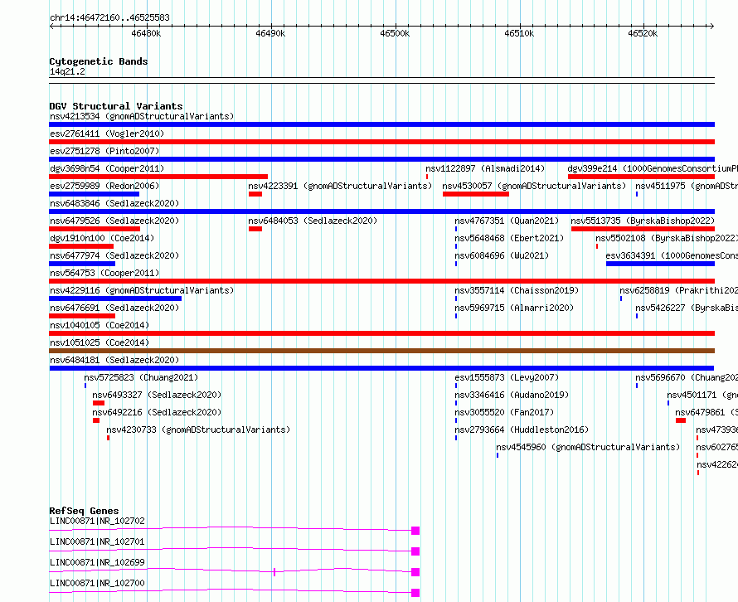Select the esv2759989 (Redon2006) label
The image size is (738, 602).
104,186
